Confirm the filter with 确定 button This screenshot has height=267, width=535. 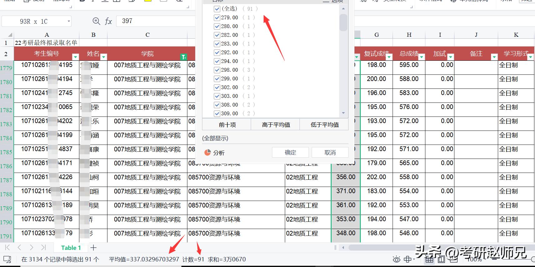(290, 152)
